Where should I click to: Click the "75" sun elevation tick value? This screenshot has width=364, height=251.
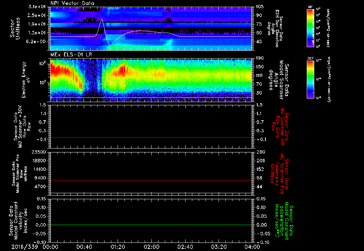[259, 24]
